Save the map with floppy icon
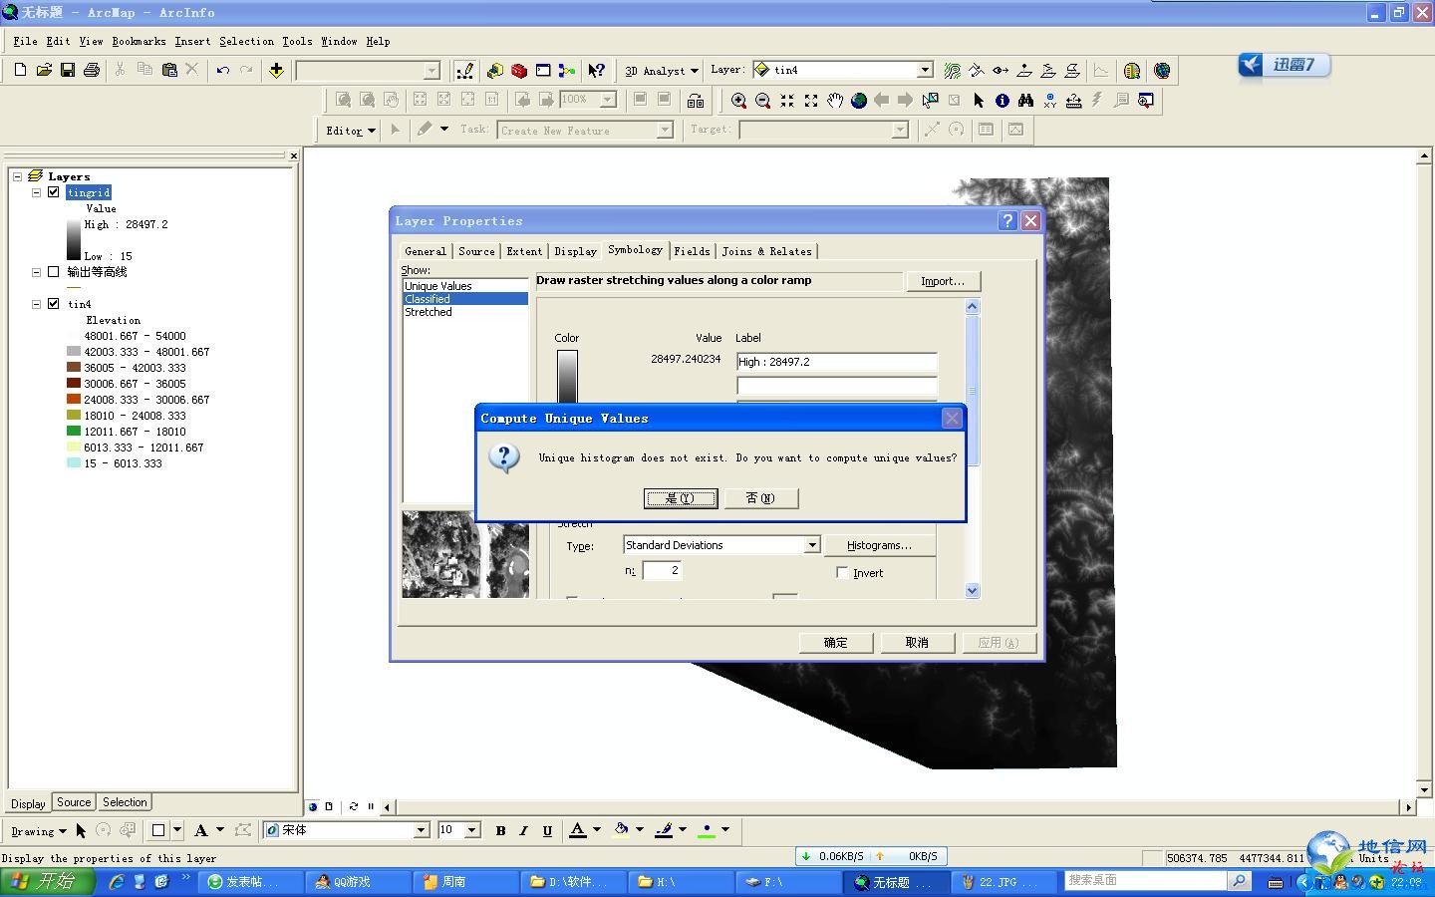The height and width of the screenshot is (897, 1435). (x=68, y=70)
